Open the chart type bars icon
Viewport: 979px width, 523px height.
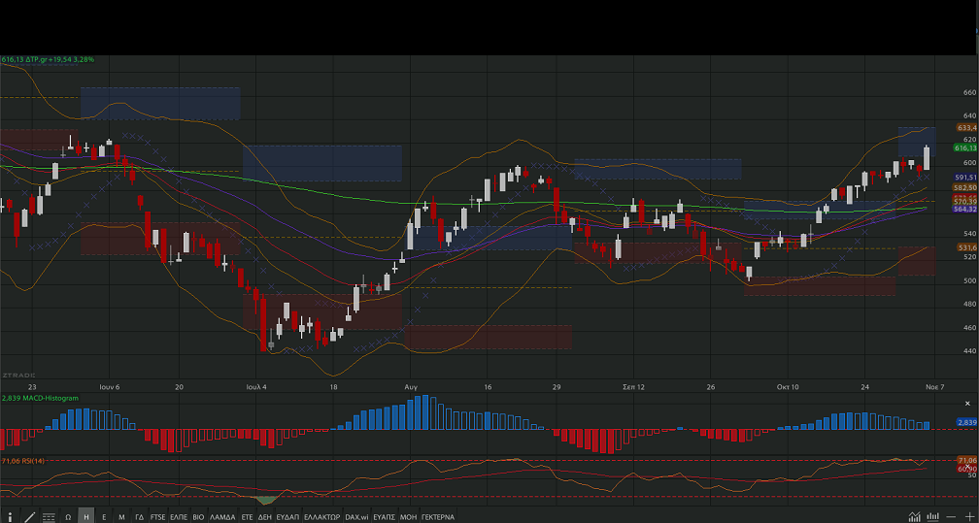coord(932,517)
